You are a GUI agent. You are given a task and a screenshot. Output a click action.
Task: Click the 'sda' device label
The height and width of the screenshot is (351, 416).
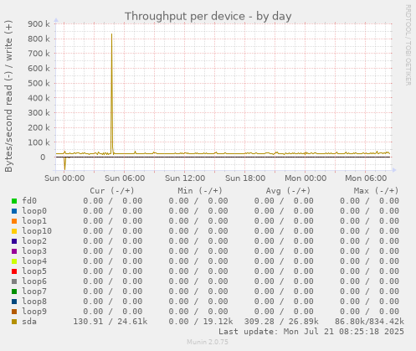click(x=29, y=322)
